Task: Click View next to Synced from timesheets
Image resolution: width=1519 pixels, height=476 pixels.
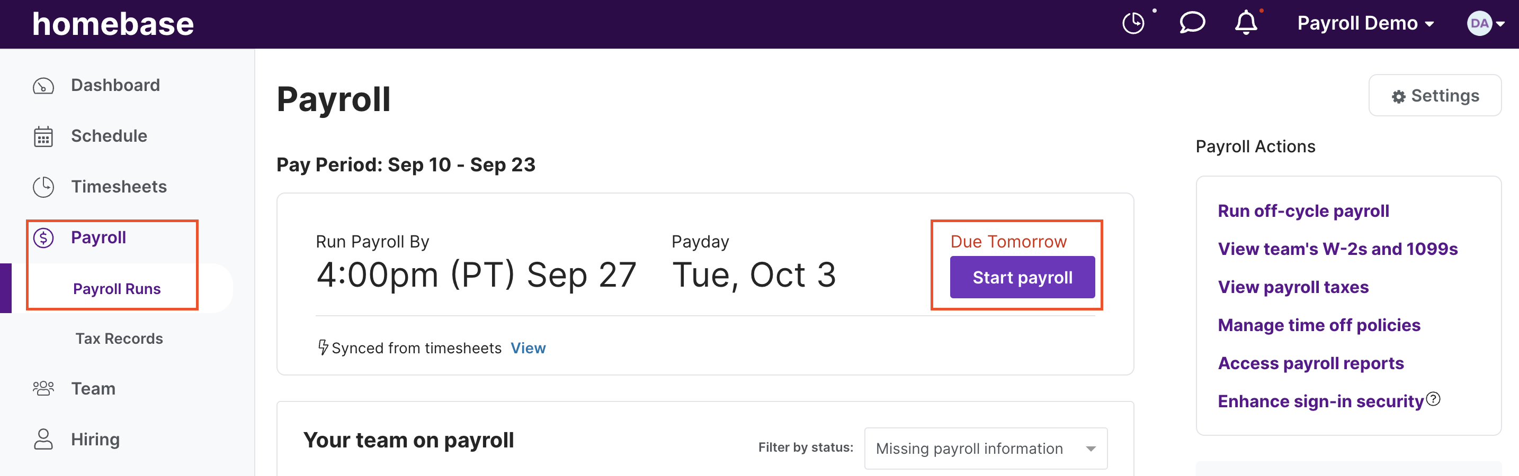Action: [528, 347]
